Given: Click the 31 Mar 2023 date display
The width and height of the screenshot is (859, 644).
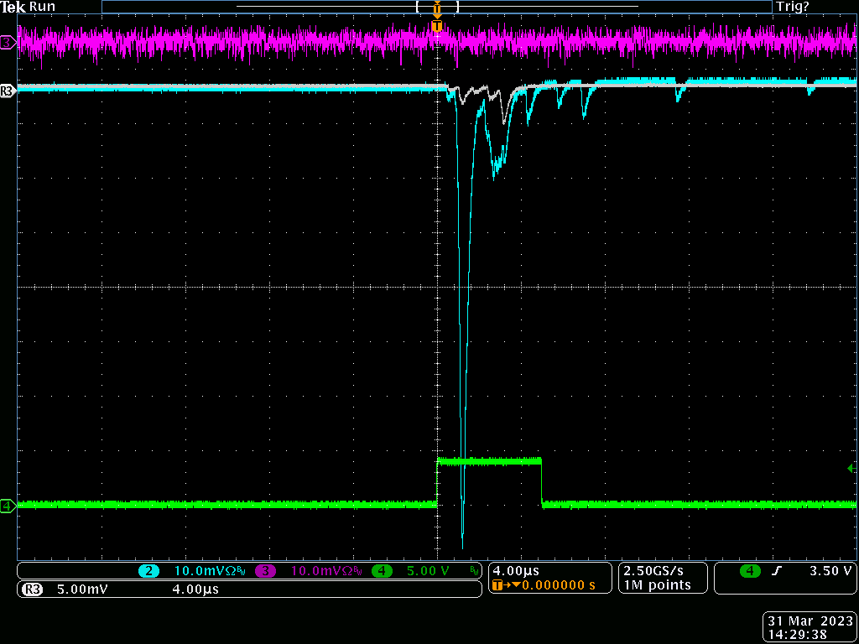Looking at the screenshot, I should tap(809, 621).
